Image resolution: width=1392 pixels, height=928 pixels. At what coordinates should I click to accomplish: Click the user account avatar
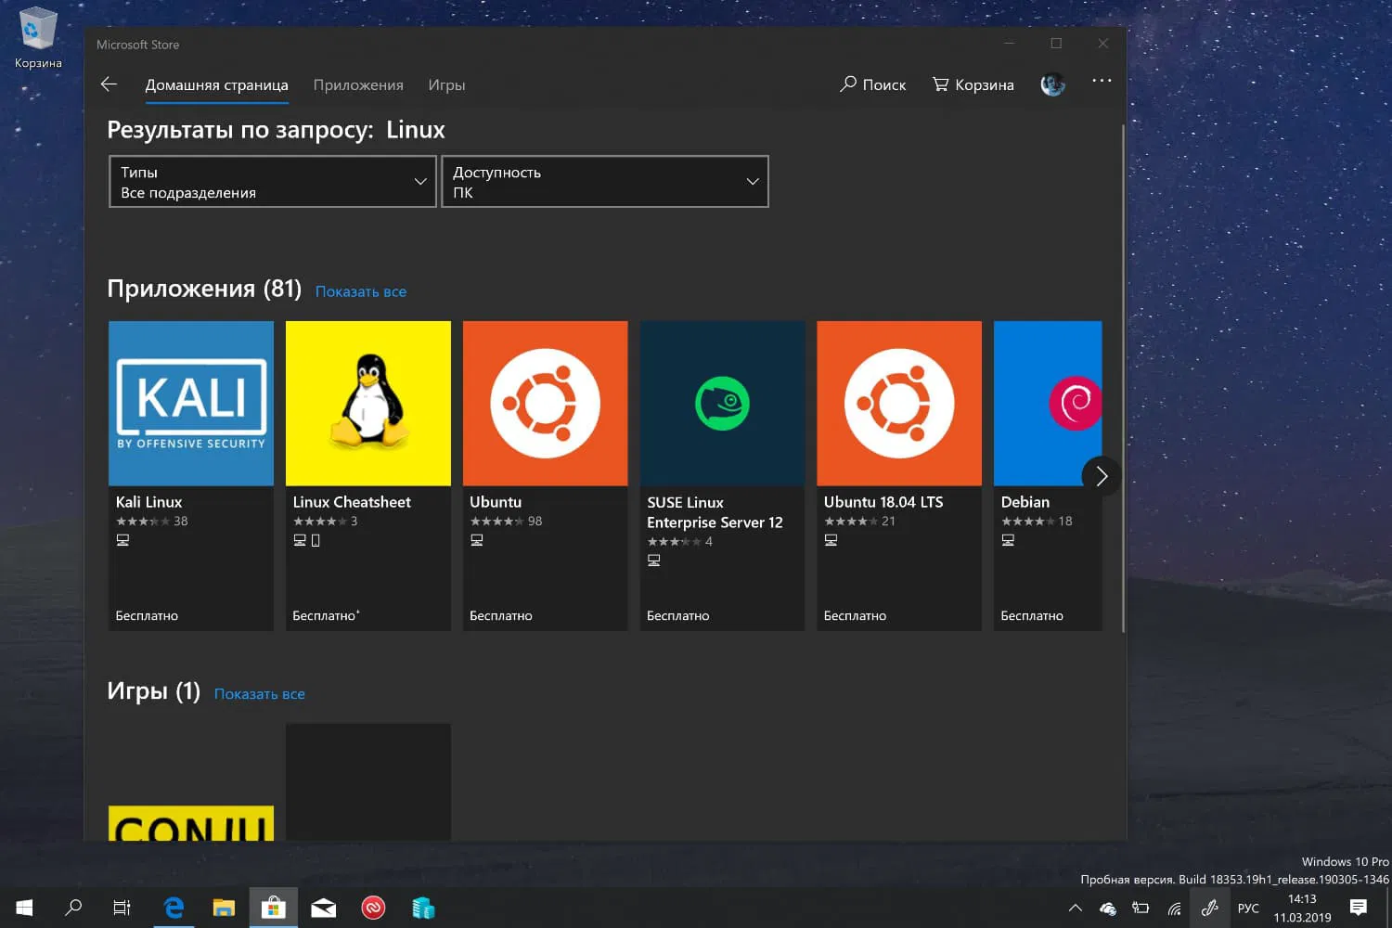pyautogui.click(x=1052, y=84)
